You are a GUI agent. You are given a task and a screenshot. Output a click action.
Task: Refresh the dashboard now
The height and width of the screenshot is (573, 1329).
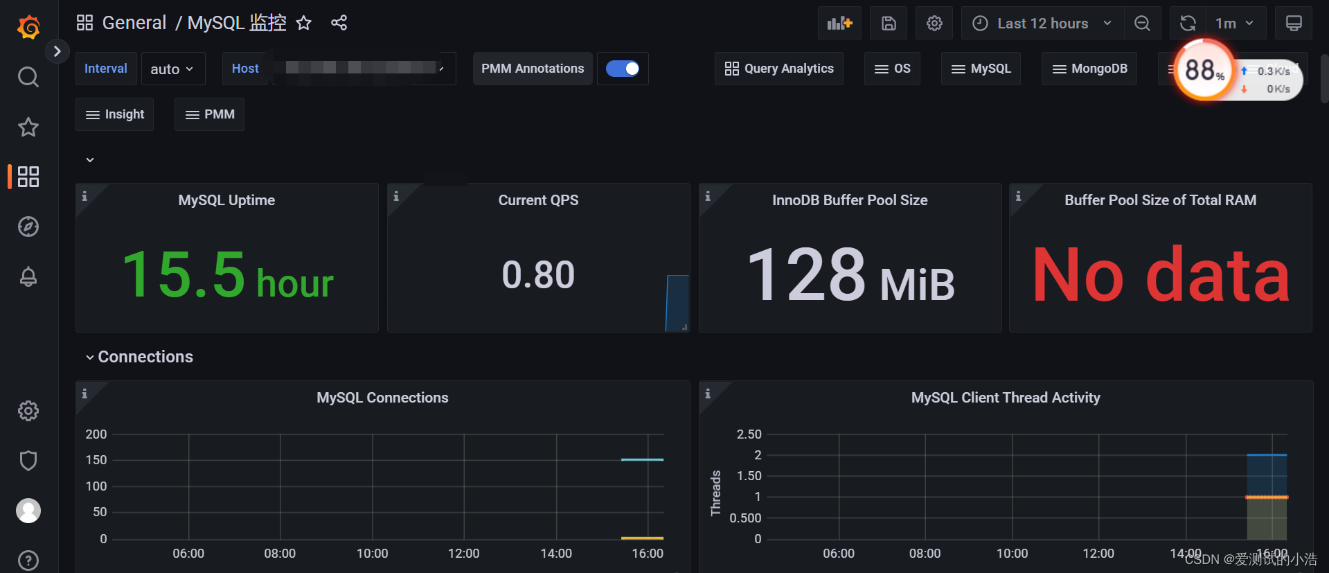click(1188, 24)
